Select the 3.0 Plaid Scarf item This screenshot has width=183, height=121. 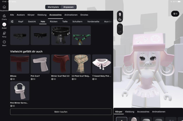(x=81, y=64)
